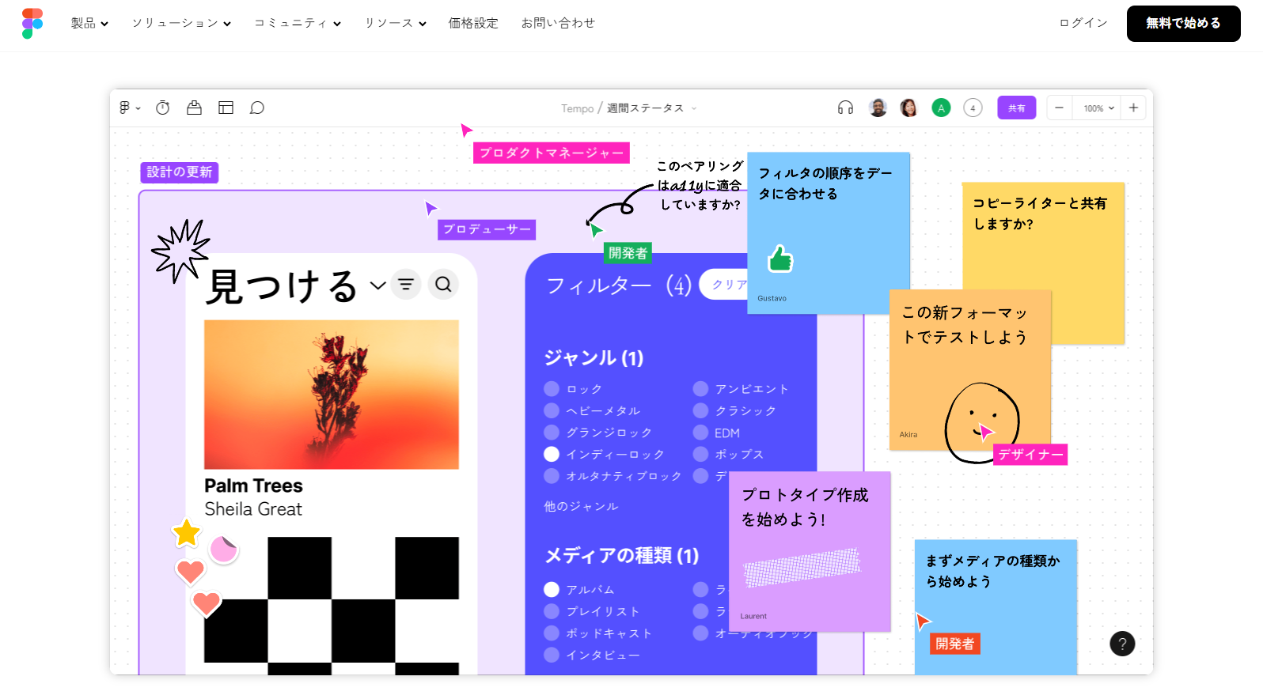Open the help question mark button
The width and height of the screenshot is (1263, 699).
[1121, 644]
